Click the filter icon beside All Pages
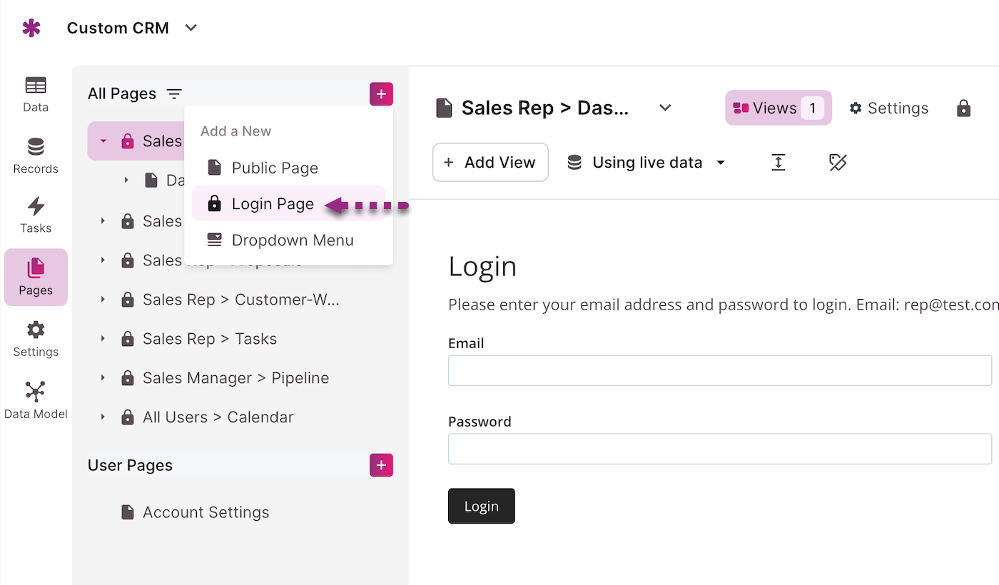Viewport: 999px width, 585px height. coord(174,94)
